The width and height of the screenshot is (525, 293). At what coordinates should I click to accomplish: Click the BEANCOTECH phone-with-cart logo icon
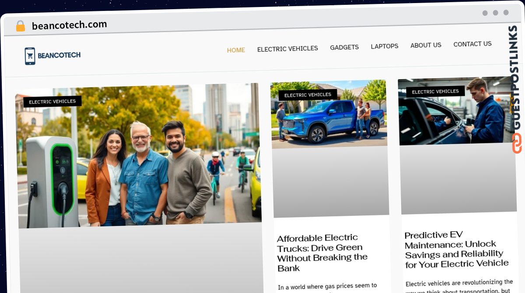pos(30,55)
